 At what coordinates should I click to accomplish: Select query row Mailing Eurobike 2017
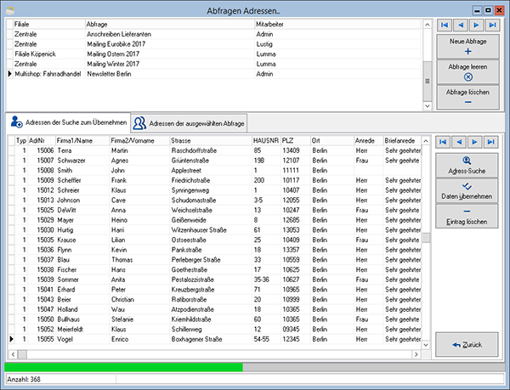[213, 44]
